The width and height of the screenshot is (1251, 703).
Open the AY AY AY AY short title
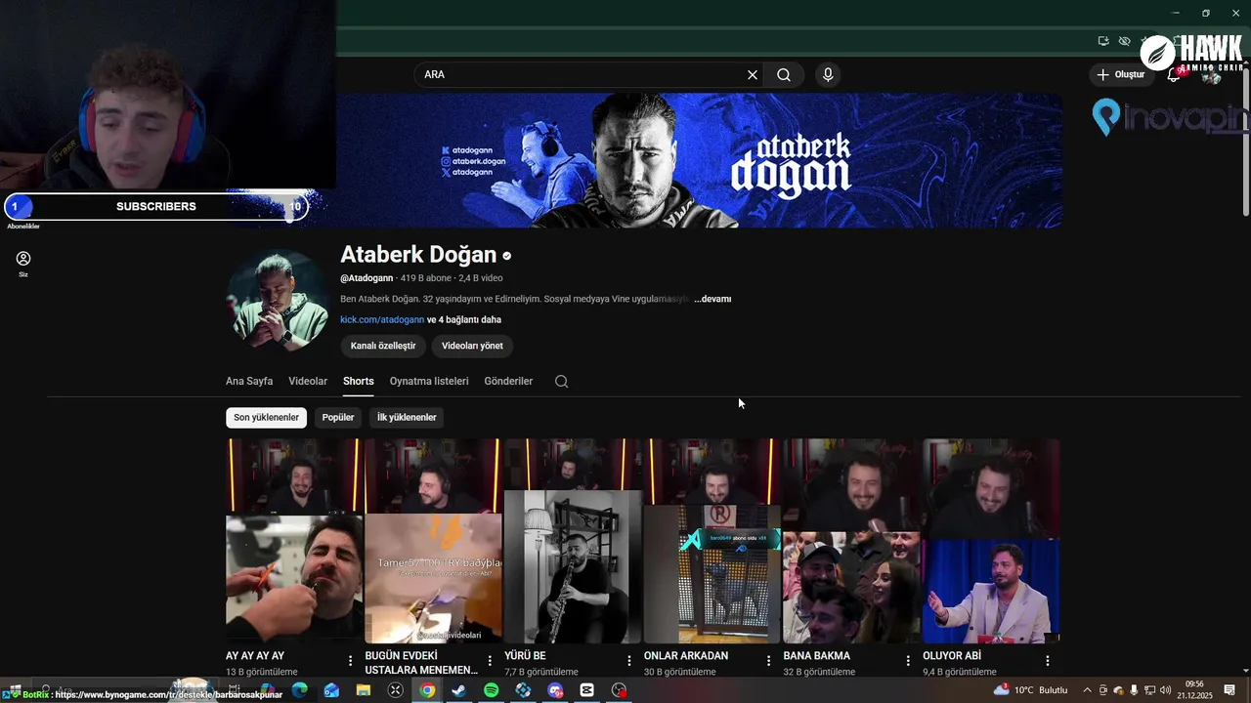[x=255, y=656]
